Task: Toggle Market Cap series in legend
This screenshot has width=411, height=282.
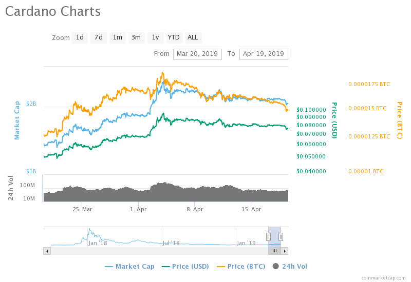Action: pos(130,267)
